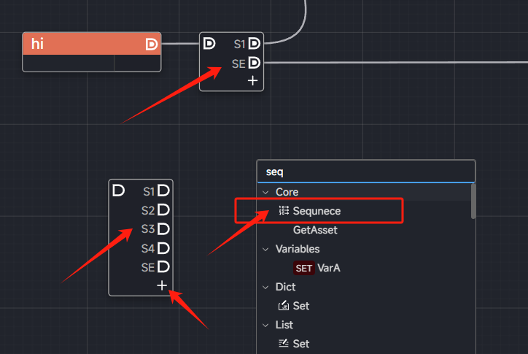This screenshot has height=354, width=528.
Task: Collapse the Variables category
Action: pyautogui.click(x=266, y=249)
